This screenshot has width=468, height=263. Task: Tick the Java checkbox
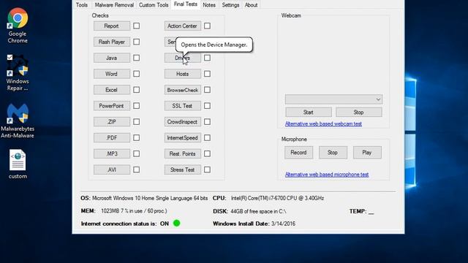pyautogui.click(x=137, y=58)
